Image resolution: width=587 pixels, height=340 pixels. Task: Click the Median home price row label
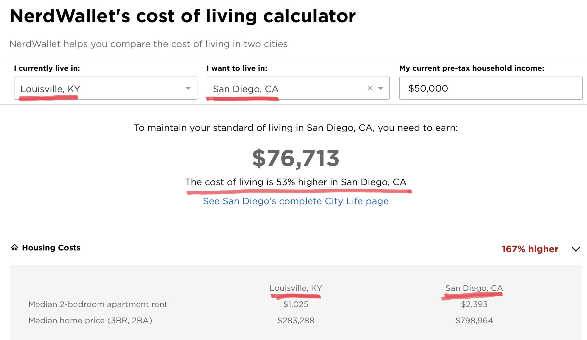[x=90, y=320]
